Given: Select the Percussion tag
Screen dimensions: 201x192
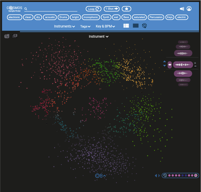Looking at the screenshot, I should click(156, 17).
